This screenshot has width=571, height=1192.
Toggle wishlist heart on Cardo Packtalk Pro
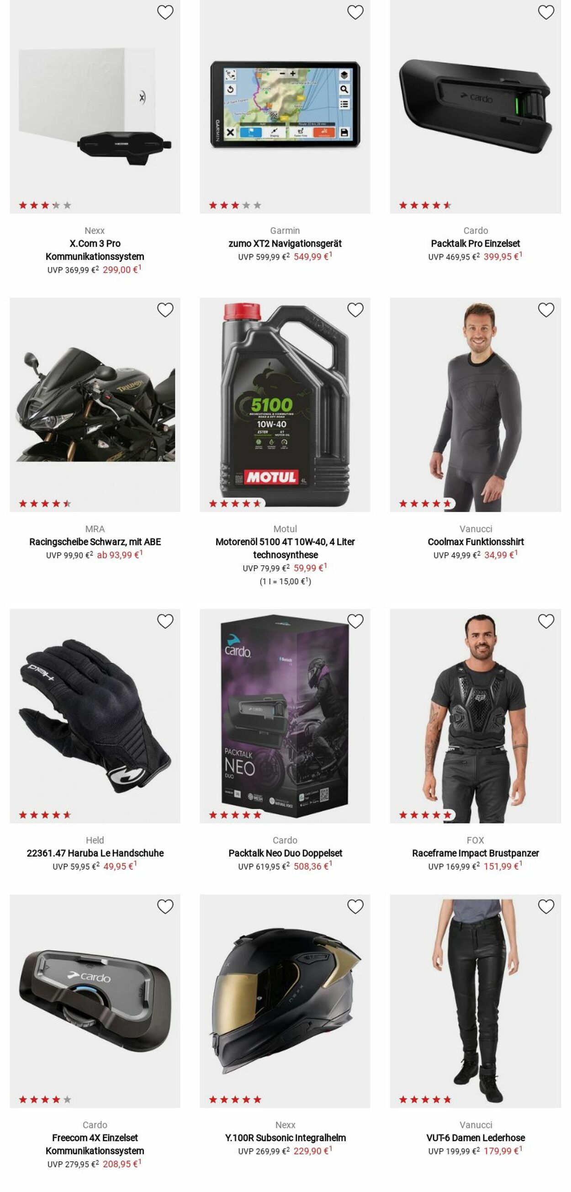pyautogui.click(x=545, y=12)
